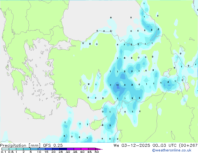Pick the legend swatch between 2 and 5

coord(27,149)
